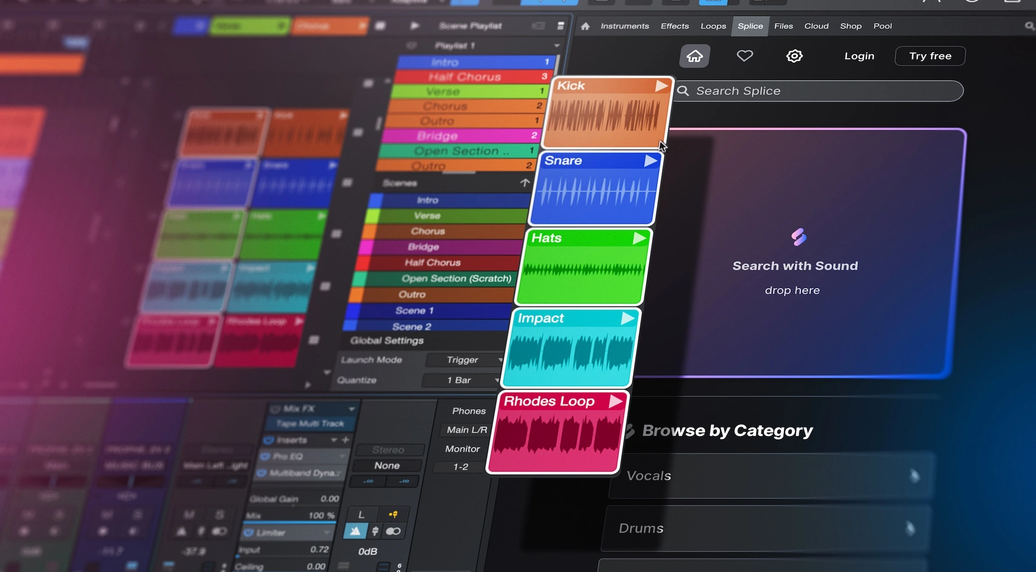This screenshot has height=572, width=1036.
Task: Click the yellow metronome icon in mixer
Action: (x=393, y=514)
